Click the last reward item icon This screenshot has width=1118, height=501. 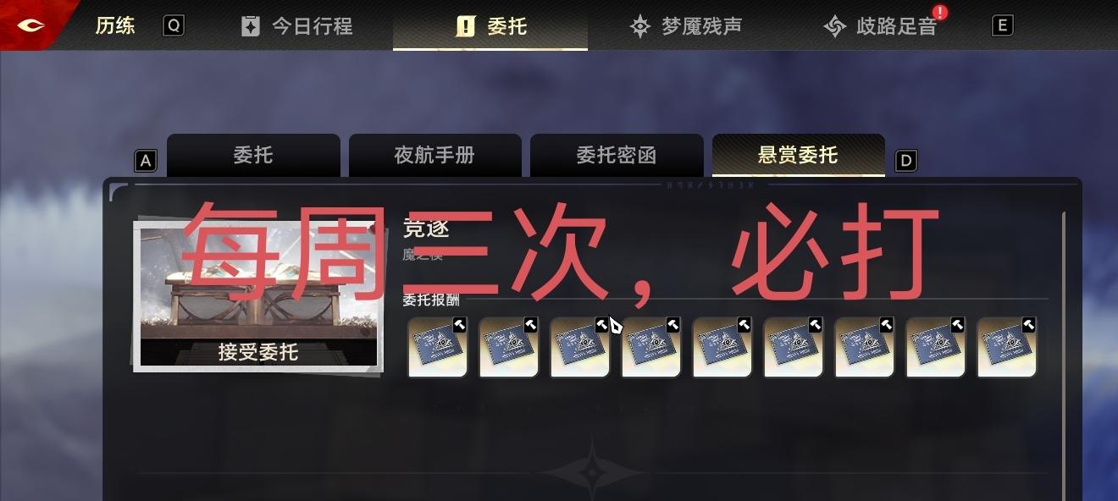1007,347
